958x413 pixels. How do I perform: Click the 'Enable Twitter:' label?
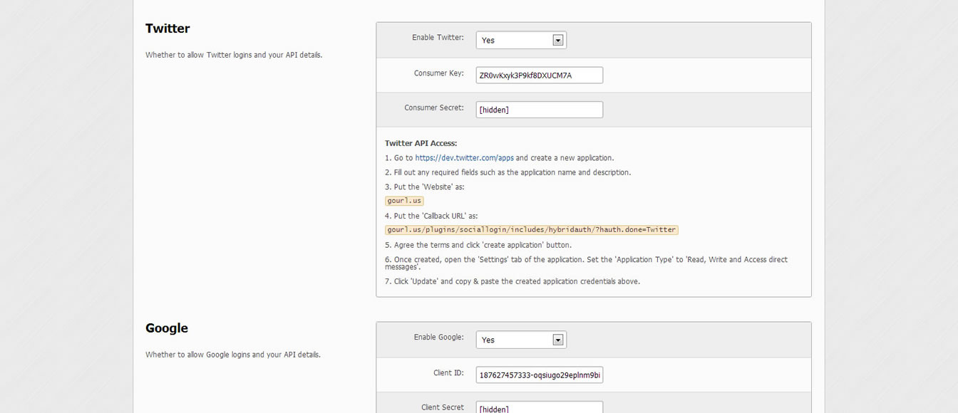point(438,38)
